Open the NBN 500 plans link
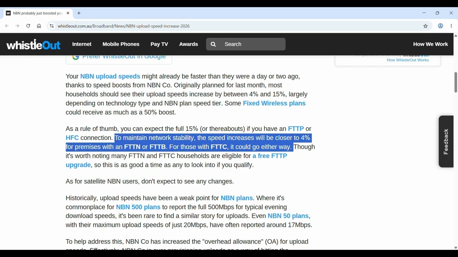 138,207
